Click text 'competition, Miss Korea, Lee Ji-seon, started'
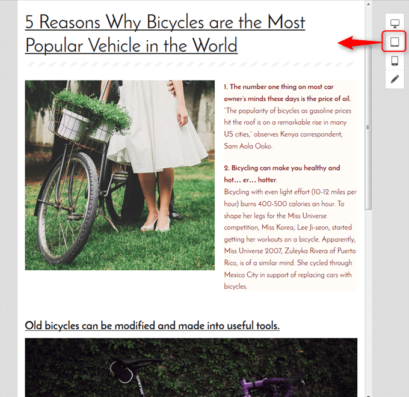 click(288, 228)
